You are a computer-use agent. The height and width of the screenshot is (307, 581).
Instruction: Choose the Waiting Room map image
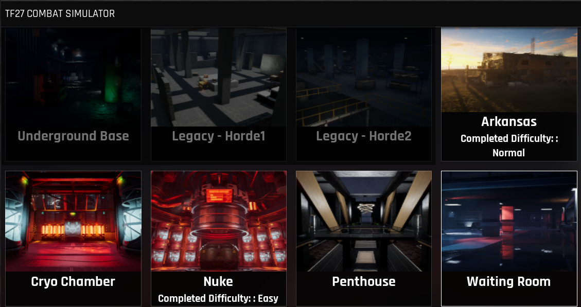point(509,221)
